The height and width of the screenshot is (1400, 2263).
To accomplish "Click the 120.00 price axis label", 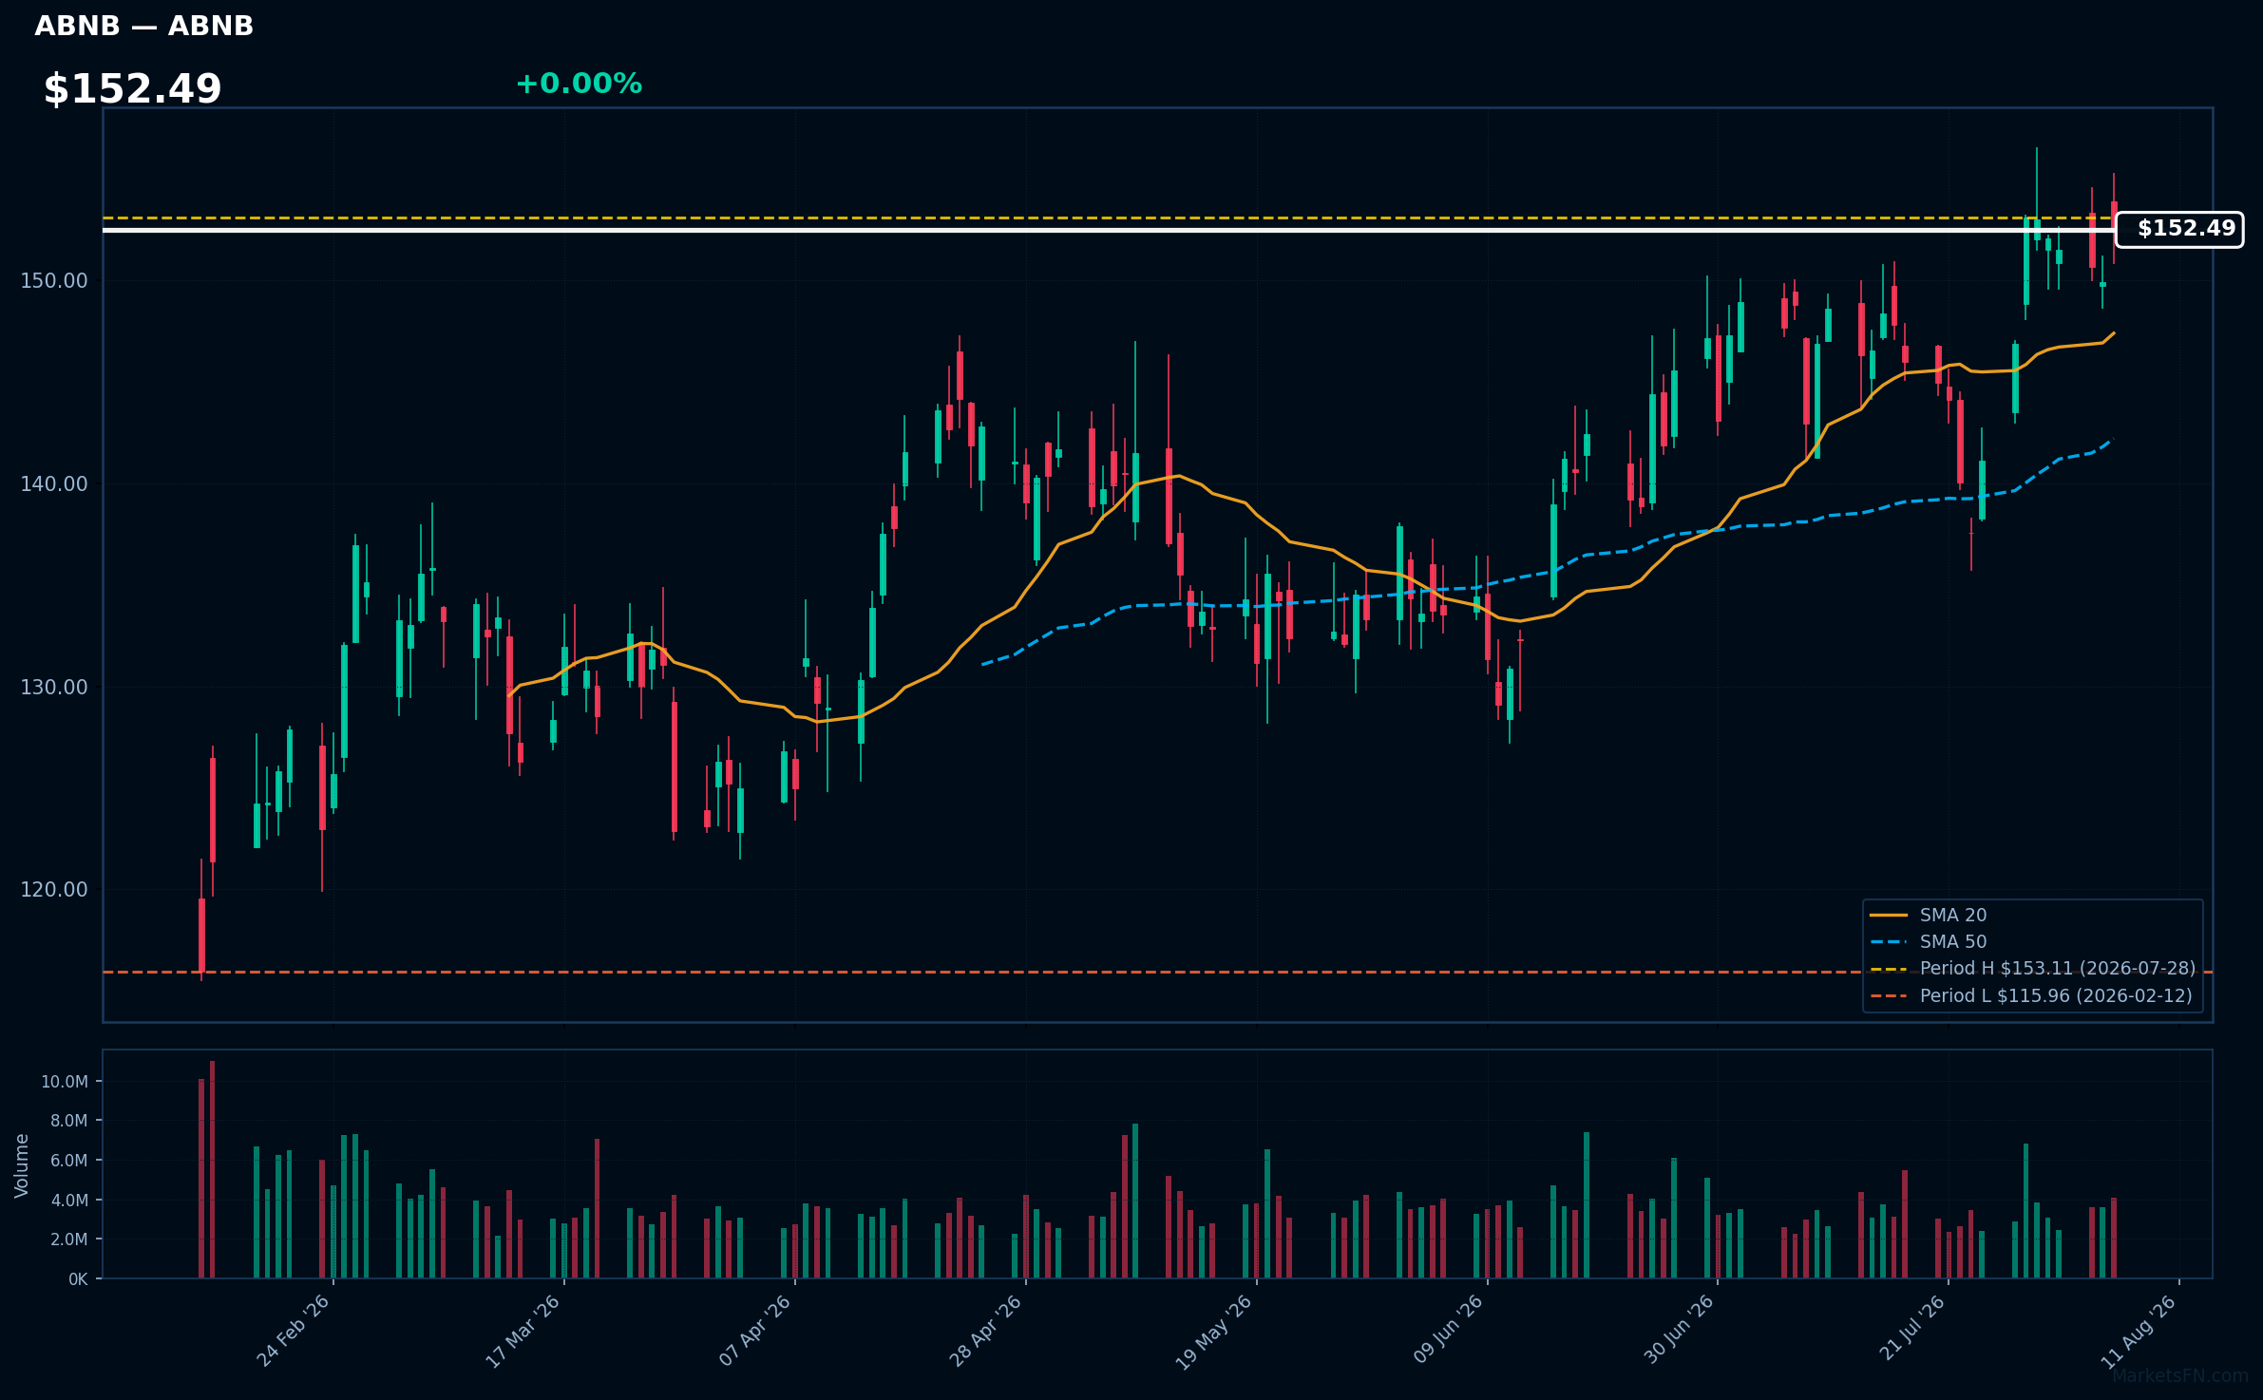I will coord(54,890).
